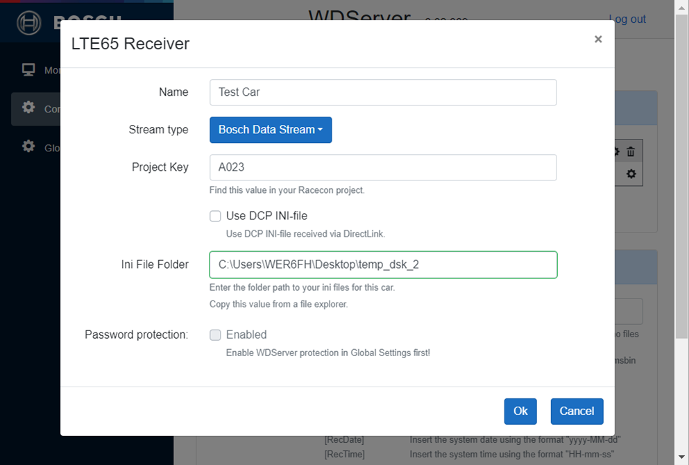Click the lower gear icon behind dialog

631,174
